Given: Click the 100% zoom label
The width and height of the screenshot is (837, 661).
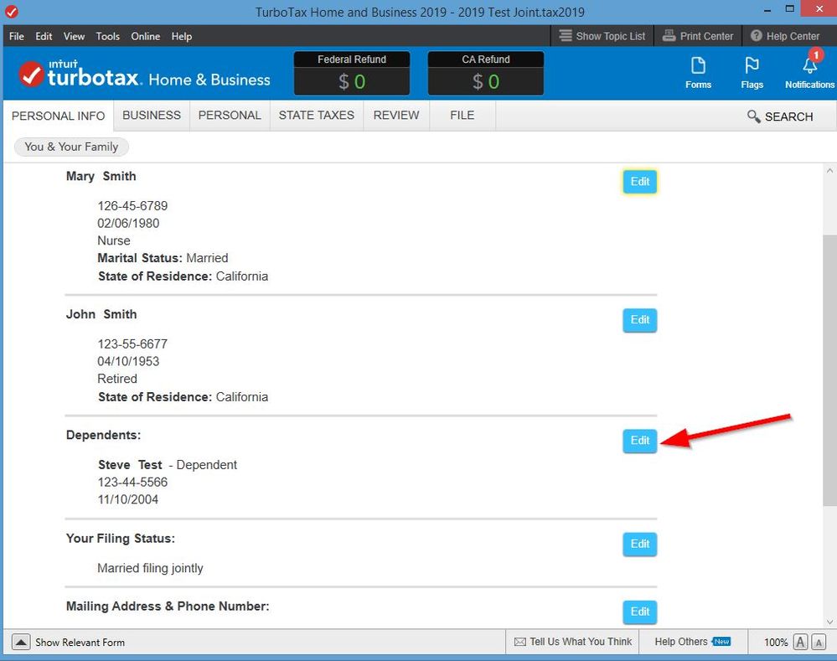Looking at the screenshot, I should 776,643.
